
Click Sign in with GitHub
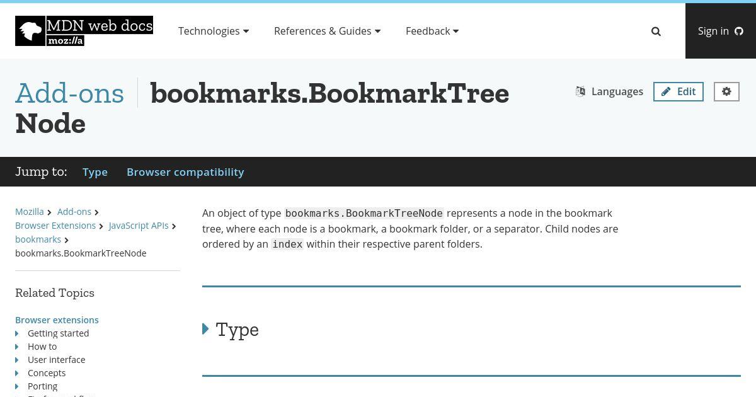pos(721,31)
